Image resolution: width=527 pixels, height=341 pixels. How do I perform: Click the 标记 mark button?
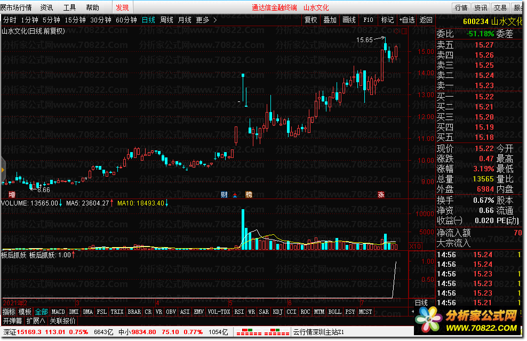(x=387, y=20)
